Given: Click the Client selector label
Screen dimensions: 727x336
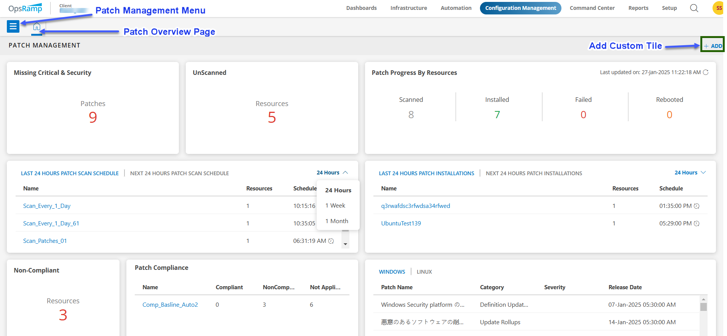Looking at the screenshot, I should coord(65,6).
